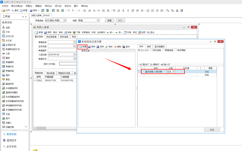Click 增加行 (add row) above the condition grid

tap(144, 64)
